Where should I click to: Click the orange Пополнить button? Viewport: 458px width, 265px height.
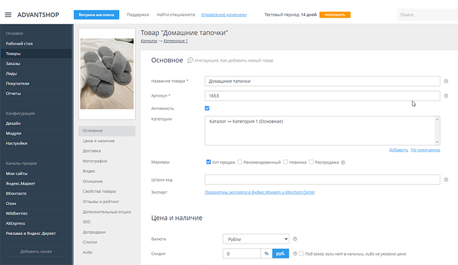click(334, 14)
